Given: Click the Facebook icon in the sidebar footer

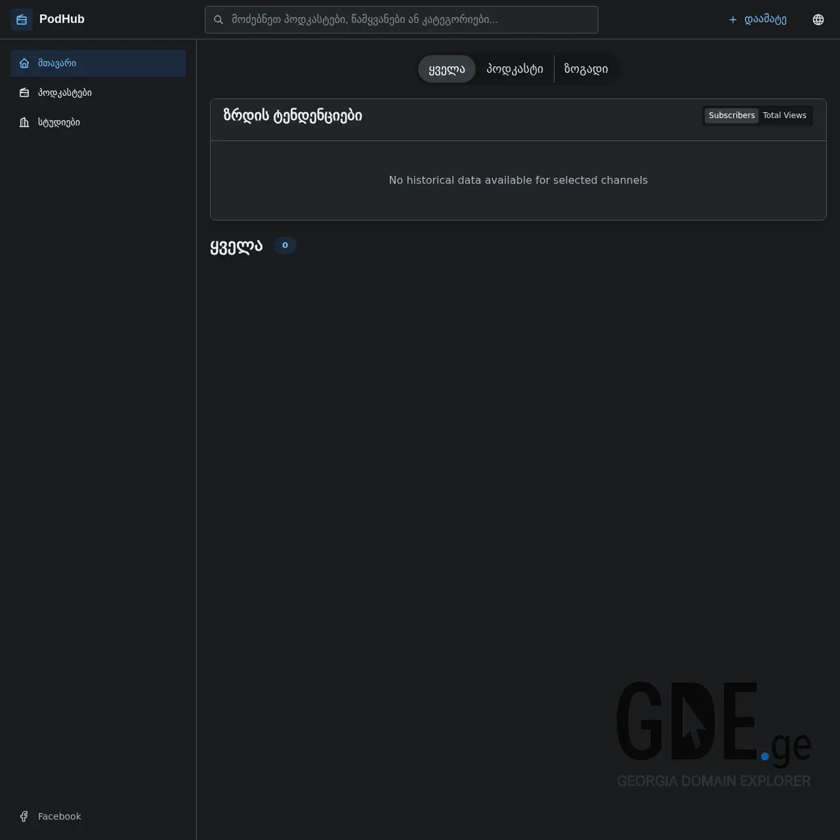Looking at the screenshot, I should click(x=24, y=816).
